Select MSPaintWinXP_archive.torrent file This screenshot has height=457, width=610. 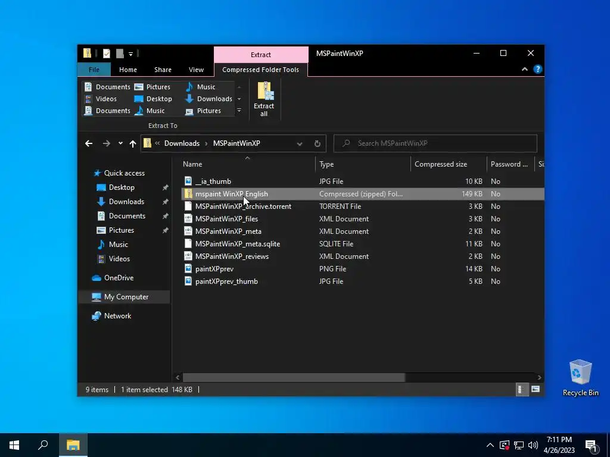pos(243,206)
